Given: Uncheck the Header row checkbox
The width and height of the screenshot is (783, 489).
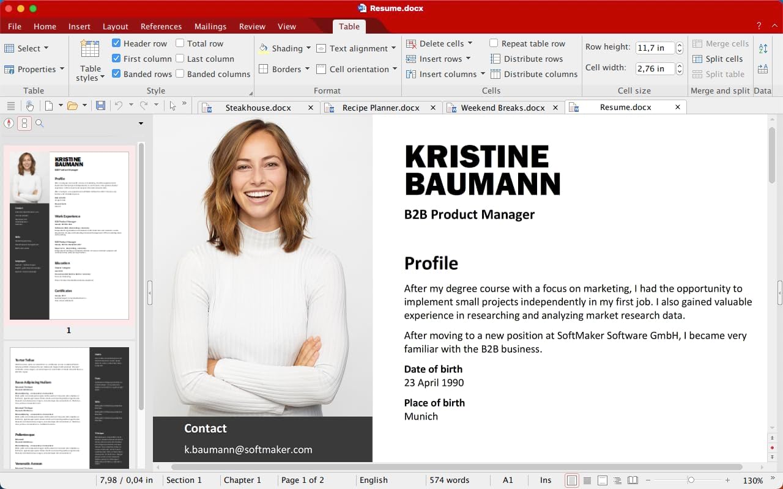Looking at the screenshot, I should [x=116, y=43].
